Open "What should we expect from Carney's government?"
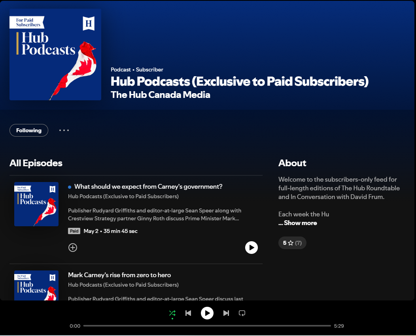Screen dimensions: 416x336 [148, 186]
